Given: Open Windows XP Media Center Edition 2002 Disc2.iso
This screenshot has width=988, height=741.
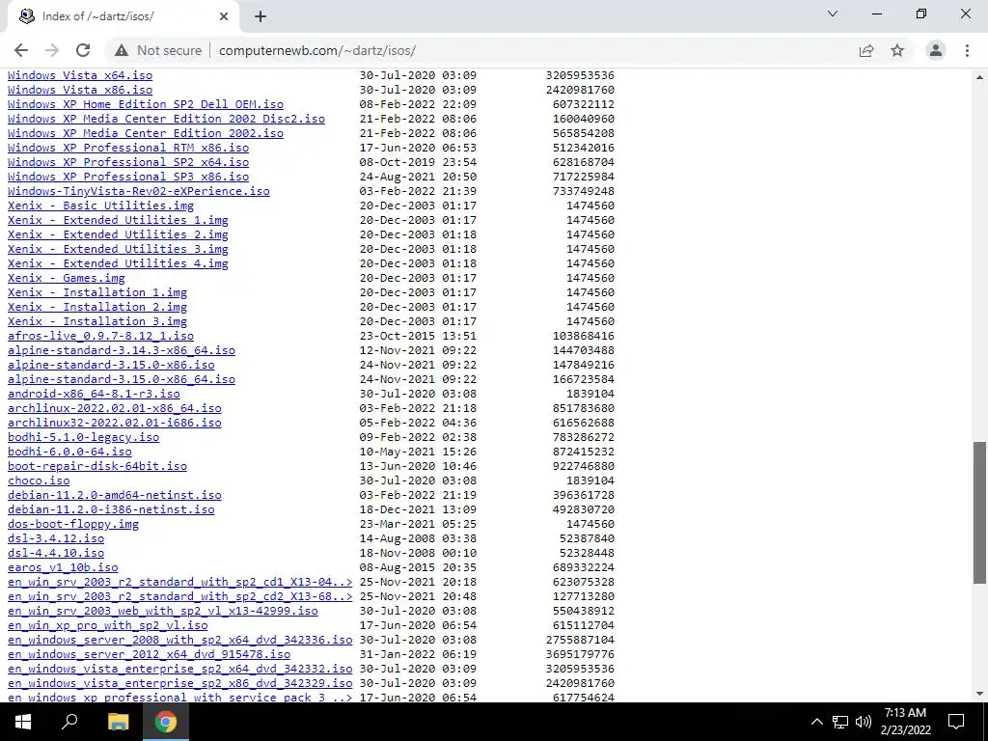Looking at the screenshot, I should (166, 119).
